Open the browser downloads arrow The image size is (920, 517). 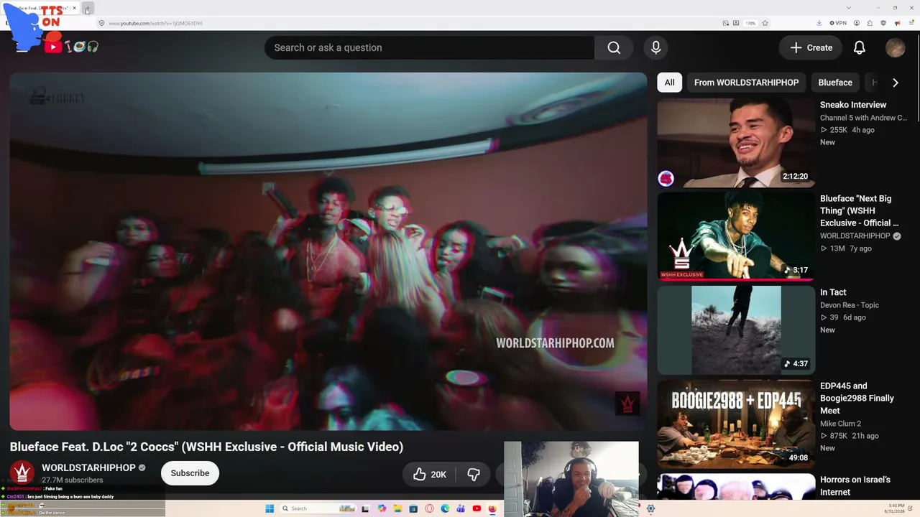point(819,23)
